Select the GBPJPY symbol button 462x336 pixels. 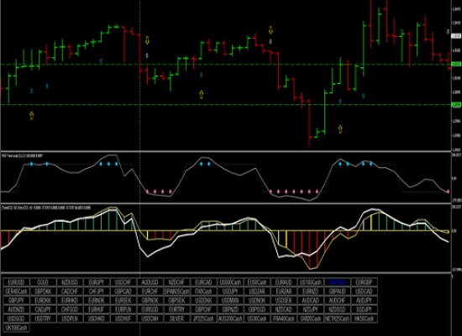(16, 301)
